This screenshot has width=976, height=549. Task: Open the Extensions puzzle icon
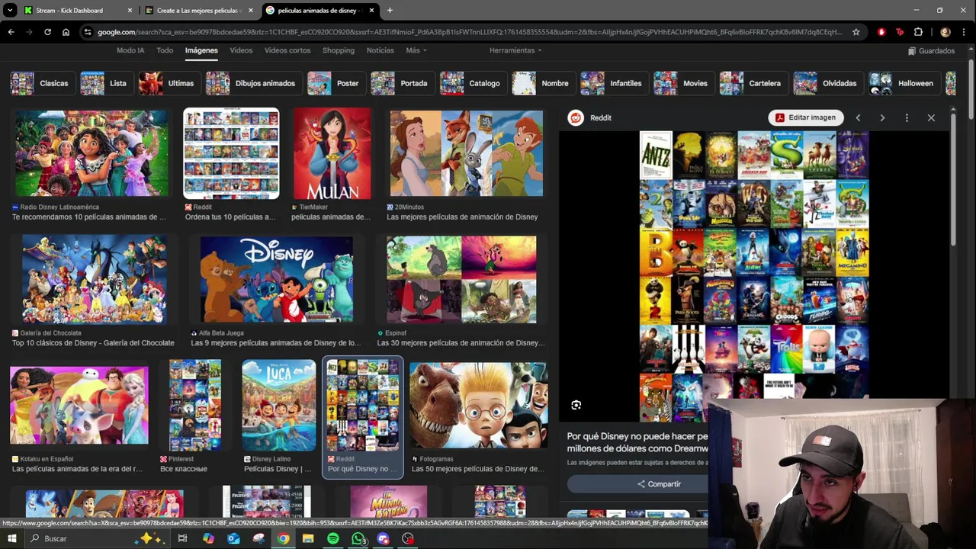point(918,32)
